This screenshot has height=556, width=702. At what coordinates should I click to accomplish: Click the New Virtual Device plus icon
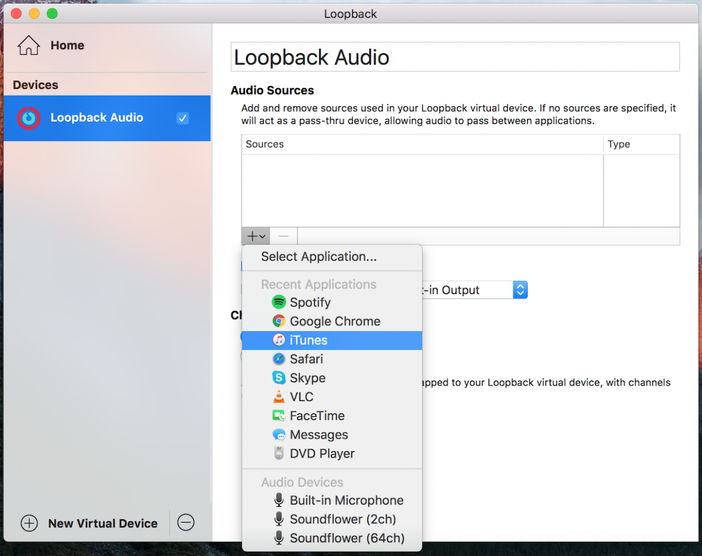[29, 523]
